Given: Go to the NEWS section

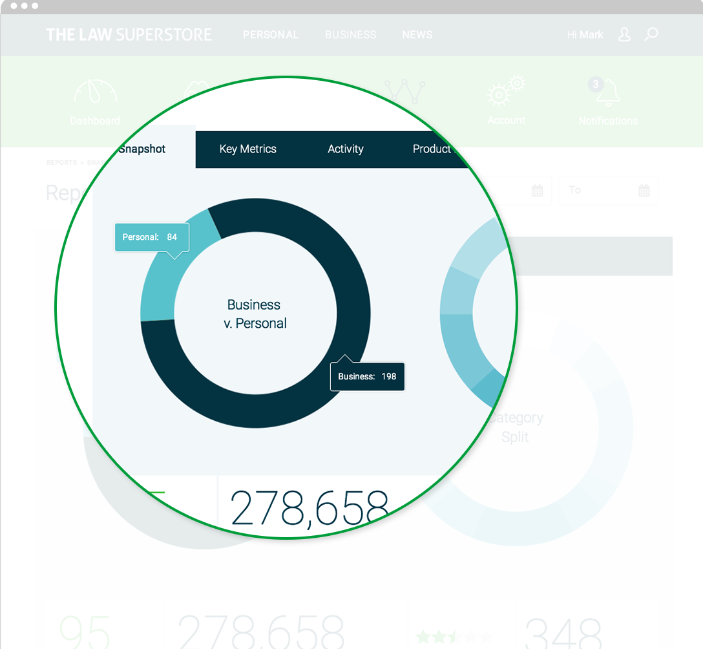Looking at the screenshot, I should (417, 35).
